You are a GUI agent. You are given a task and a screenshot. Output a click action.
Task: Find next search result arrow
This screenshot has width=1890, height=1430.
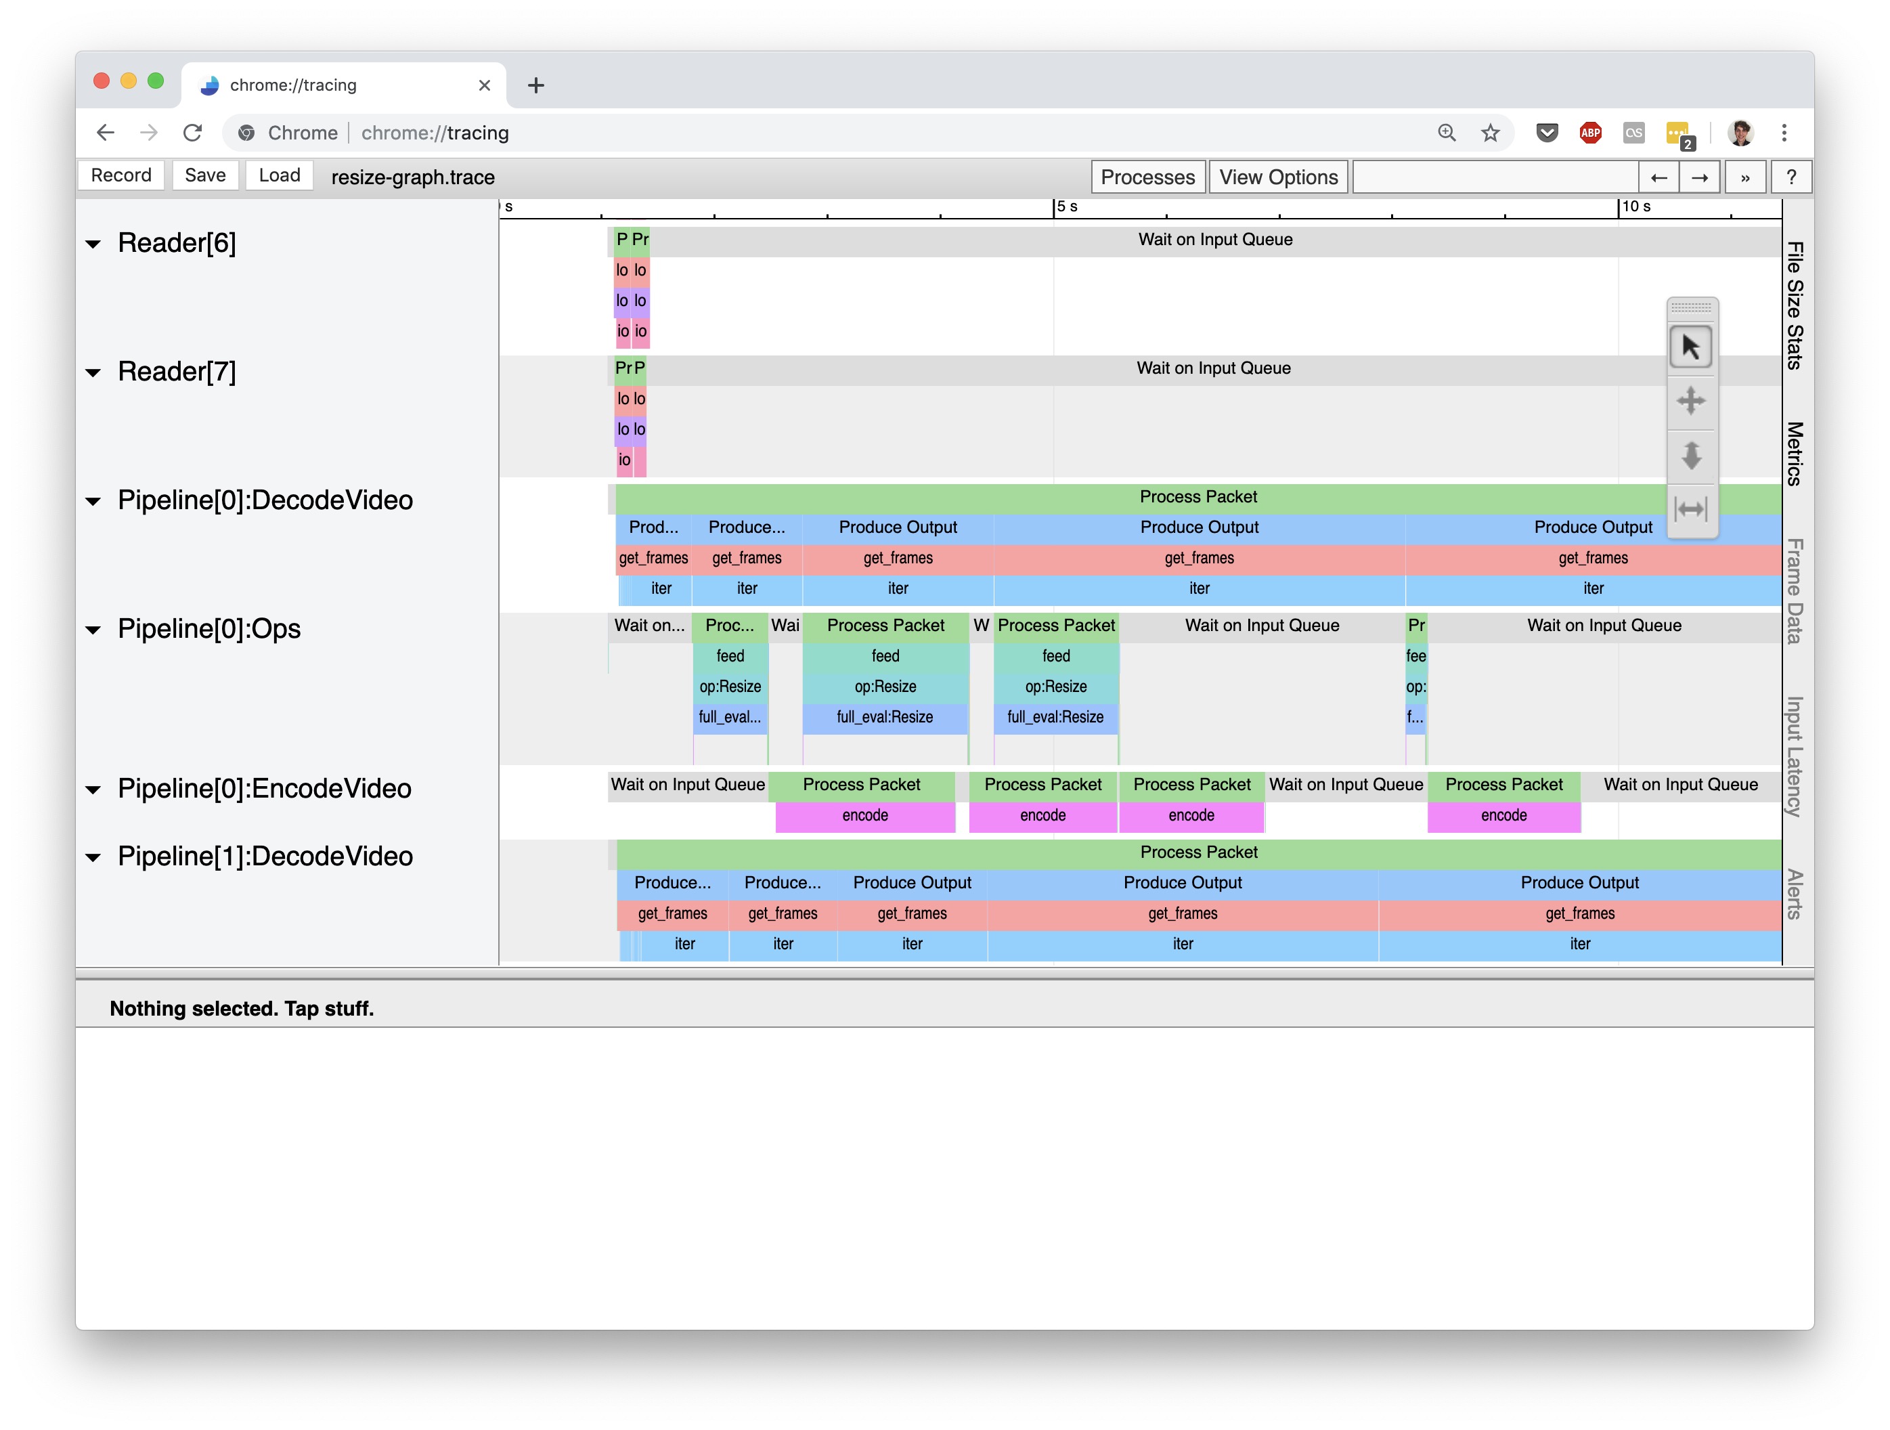(x=1700, y=177)
